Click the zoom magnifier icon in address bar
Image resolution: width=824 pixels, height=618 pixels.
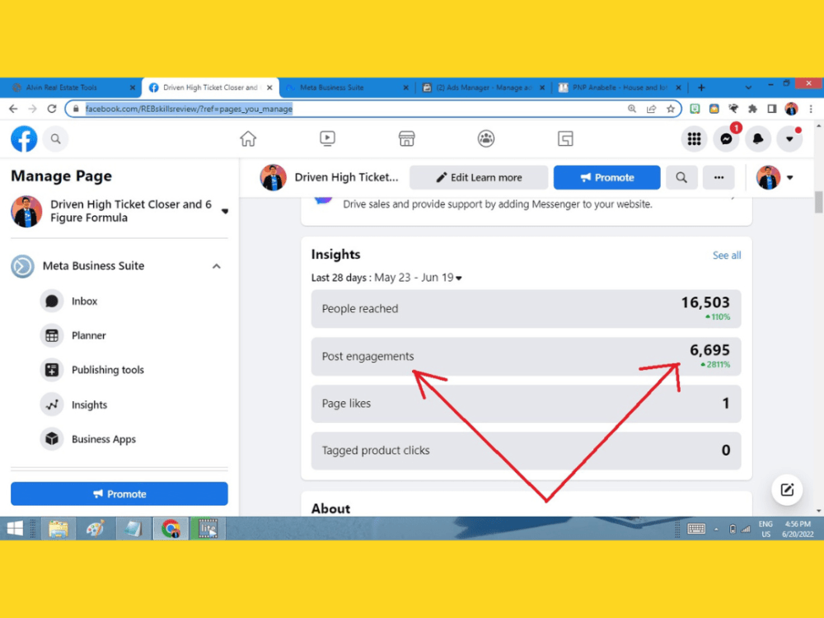click(632, 109)
